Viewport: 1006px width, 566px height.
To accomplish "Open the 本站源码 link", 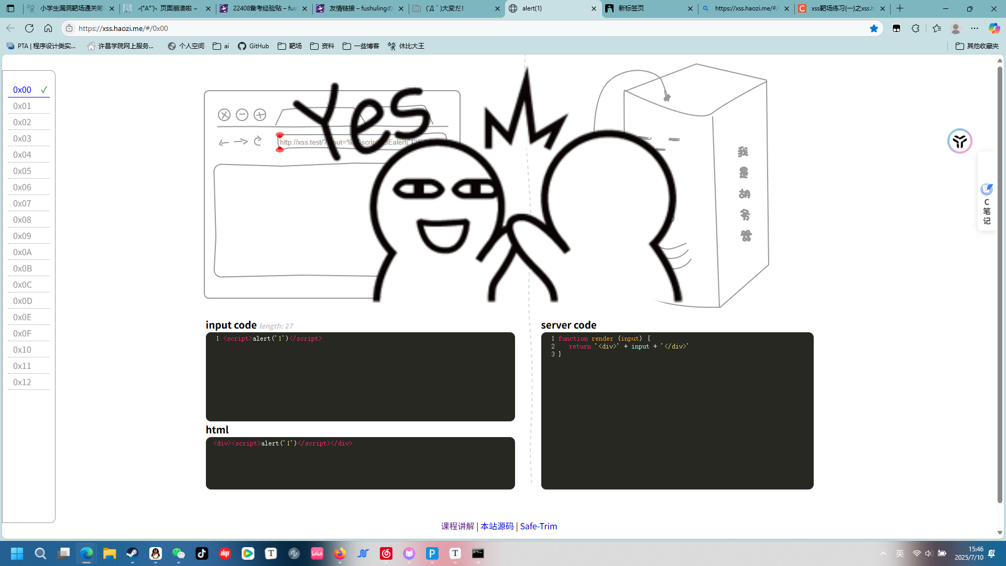I will point(497,526).
